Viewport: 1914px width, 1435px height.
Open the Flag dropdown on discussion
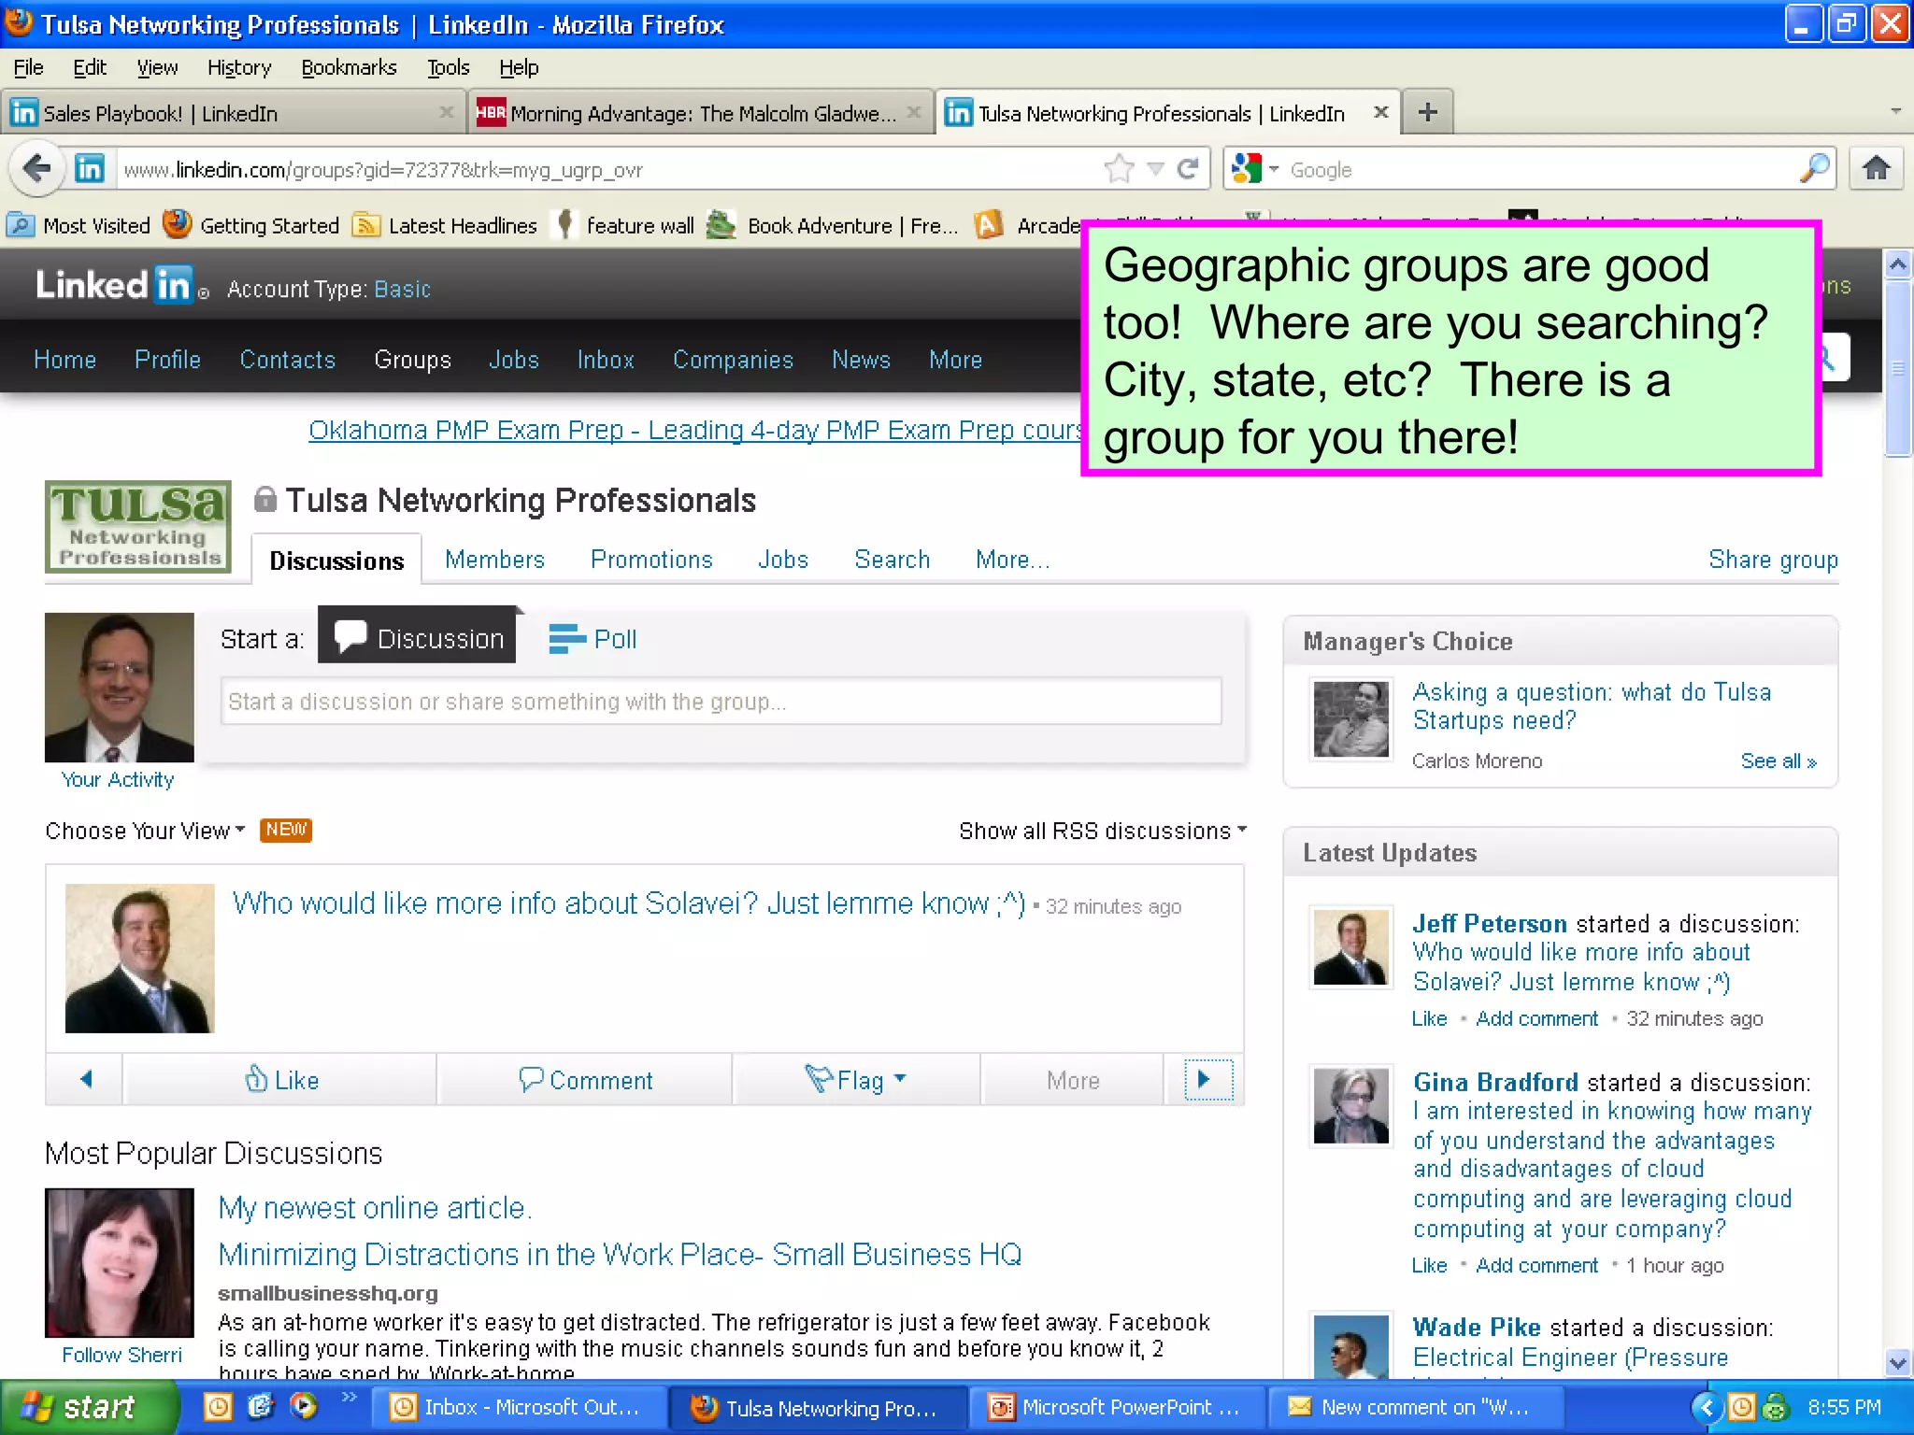[855, 1080]
